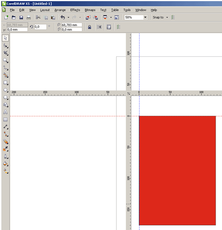The height and width of the screenshot is (230, 222).
Task: Select the Text tool
Action: pos(6,112)
